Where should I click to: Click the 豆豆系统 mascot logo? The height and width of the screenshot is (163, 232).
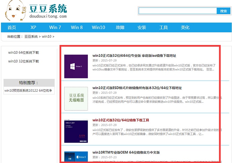coord(15,10)
